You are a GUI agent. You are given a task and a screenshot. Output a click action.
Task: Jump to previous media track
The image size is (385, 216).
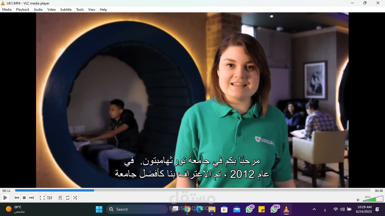click(x=17, y=198)
